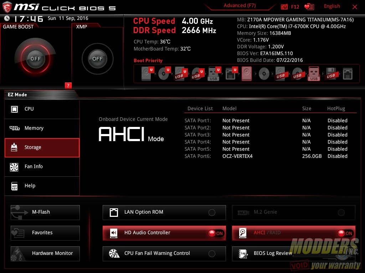Select highlighted legacy USB key boot icon

point(314,74)
